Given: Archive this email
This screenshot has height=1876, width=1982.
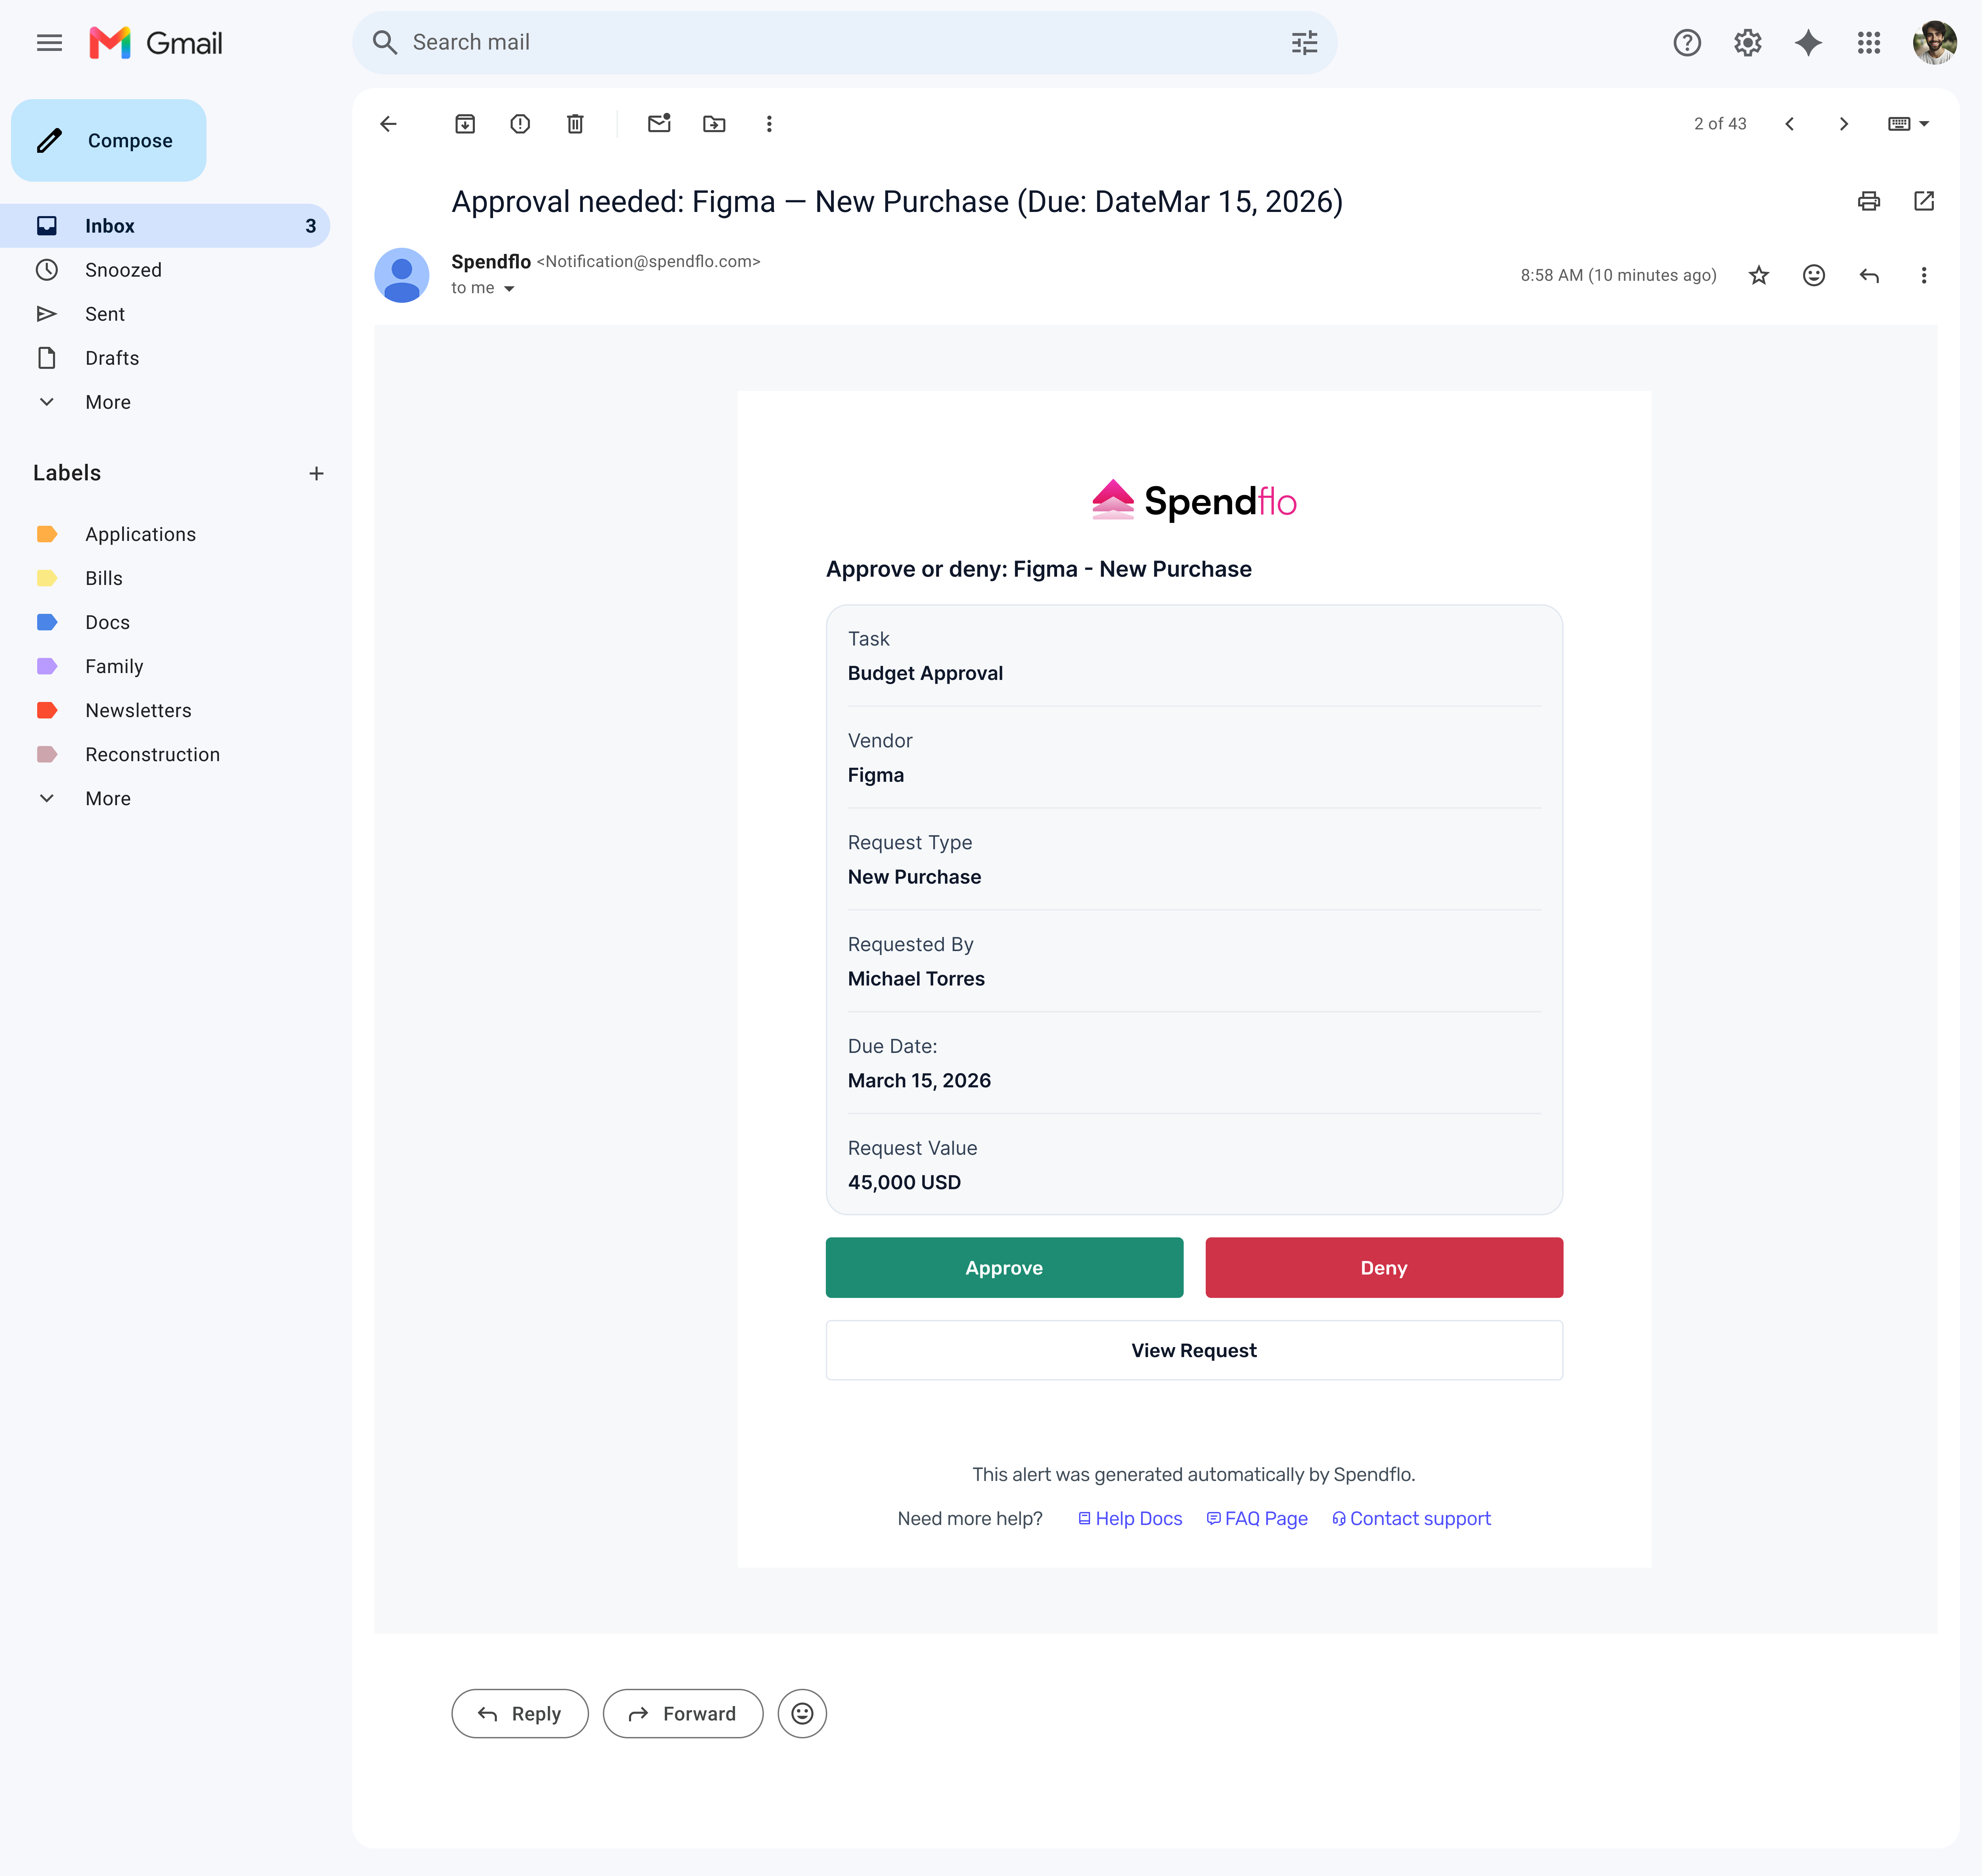Looking at the screenshot, I should (x=465, y=124).
